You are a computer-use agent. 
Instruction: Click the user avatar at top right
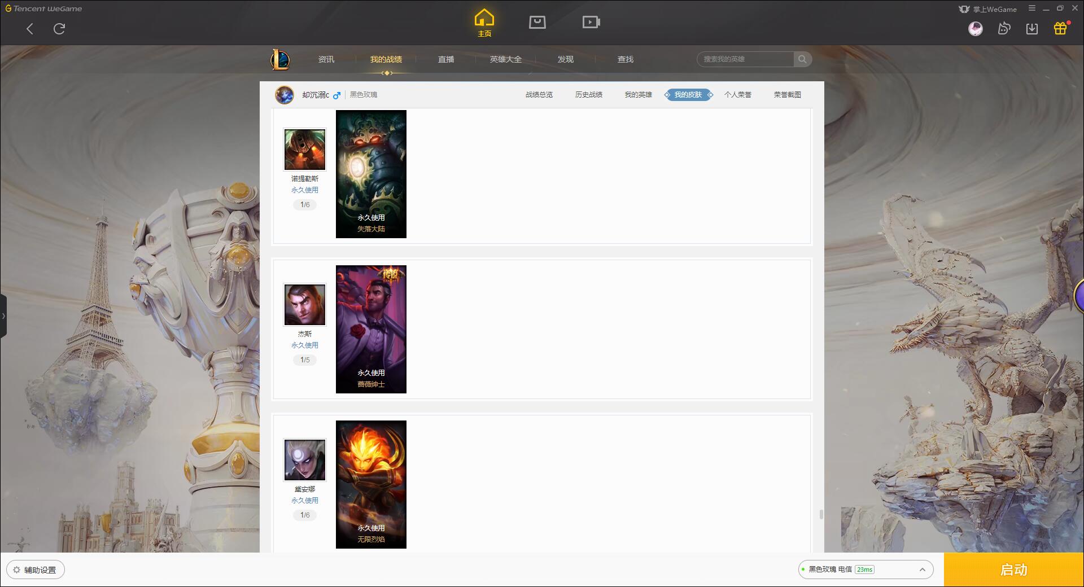(975, 28)
